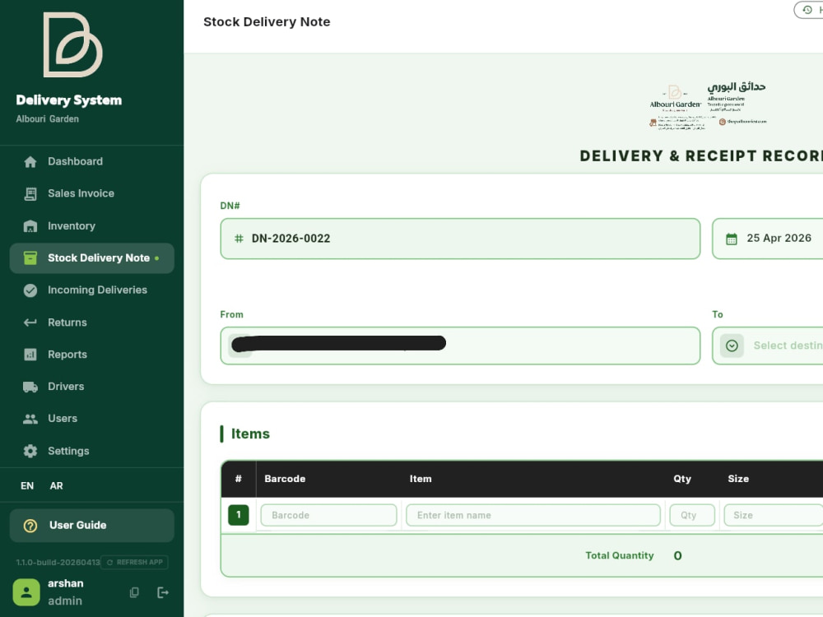Go to Sales Invoice page
This screenshot has width=823, height=617.
(92, 193)
